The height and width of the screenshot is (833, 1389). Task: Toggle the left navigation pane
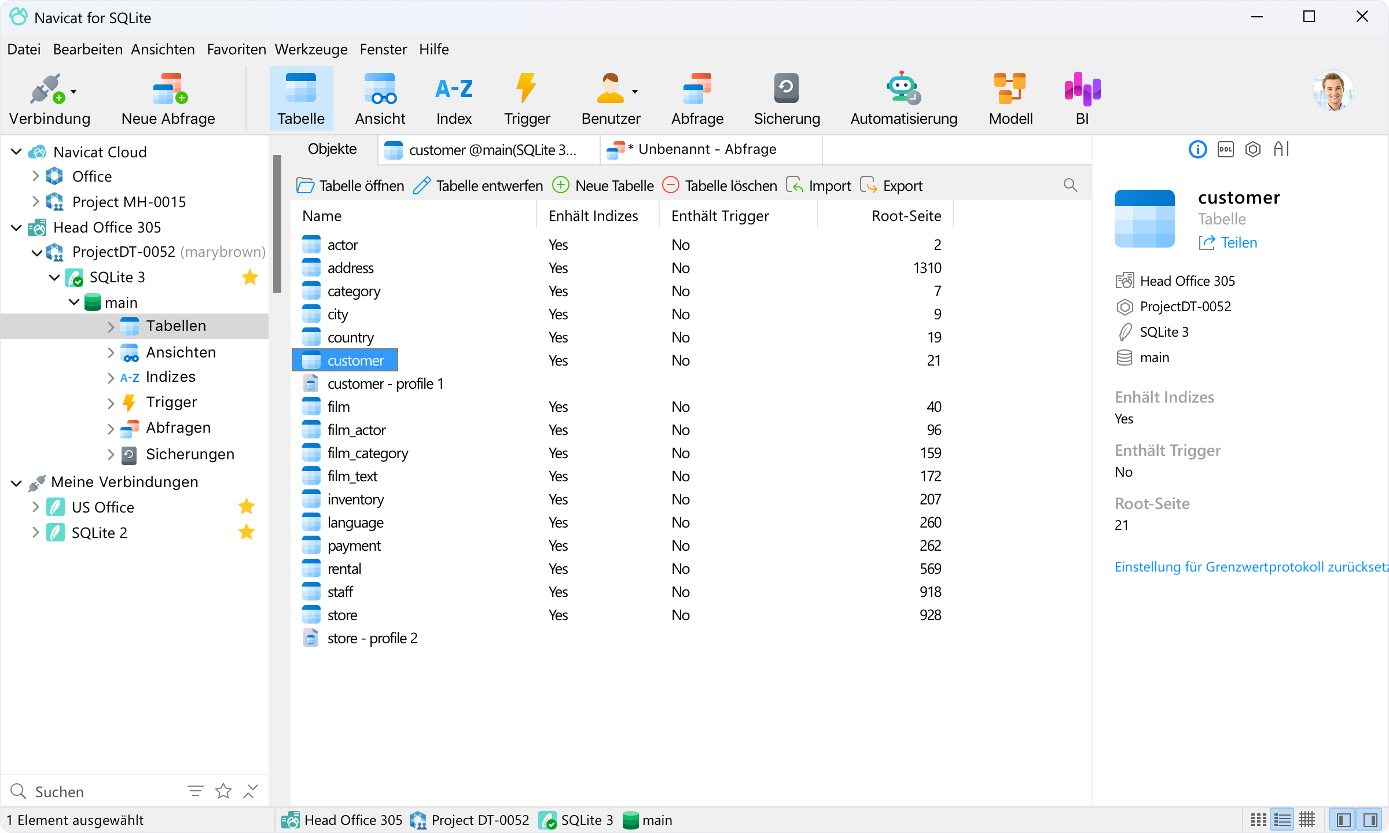pyautogui.click(x=1344, y=820)
